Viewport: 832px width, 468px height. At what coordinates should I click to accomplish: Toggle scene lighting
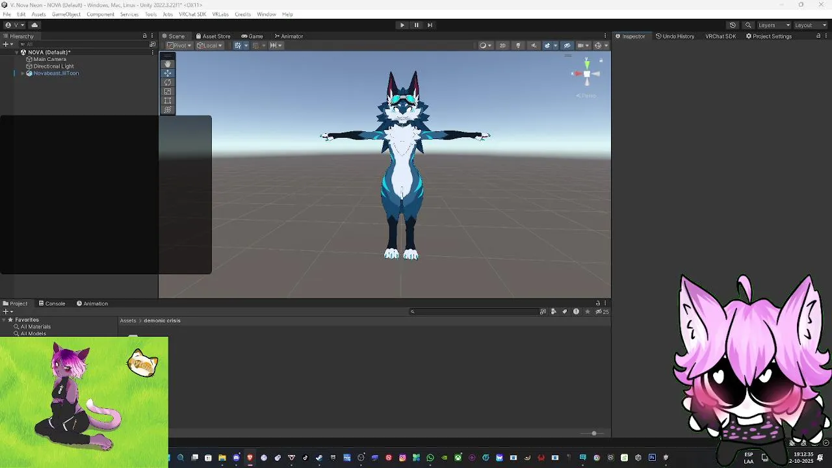coord(518,45)
